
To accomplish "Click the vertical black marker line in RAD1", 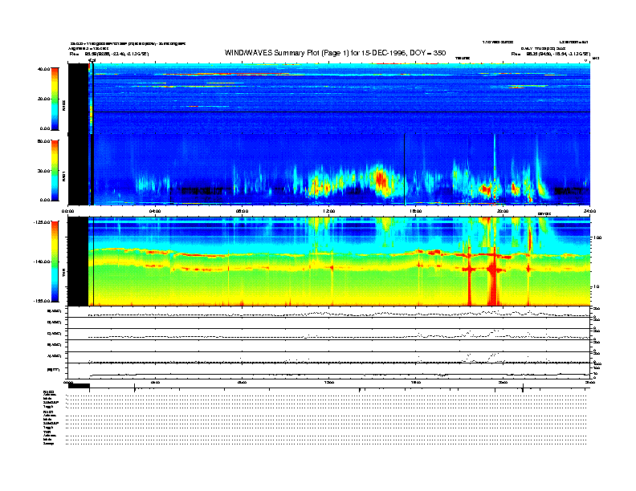I will (x=405, y=169).
